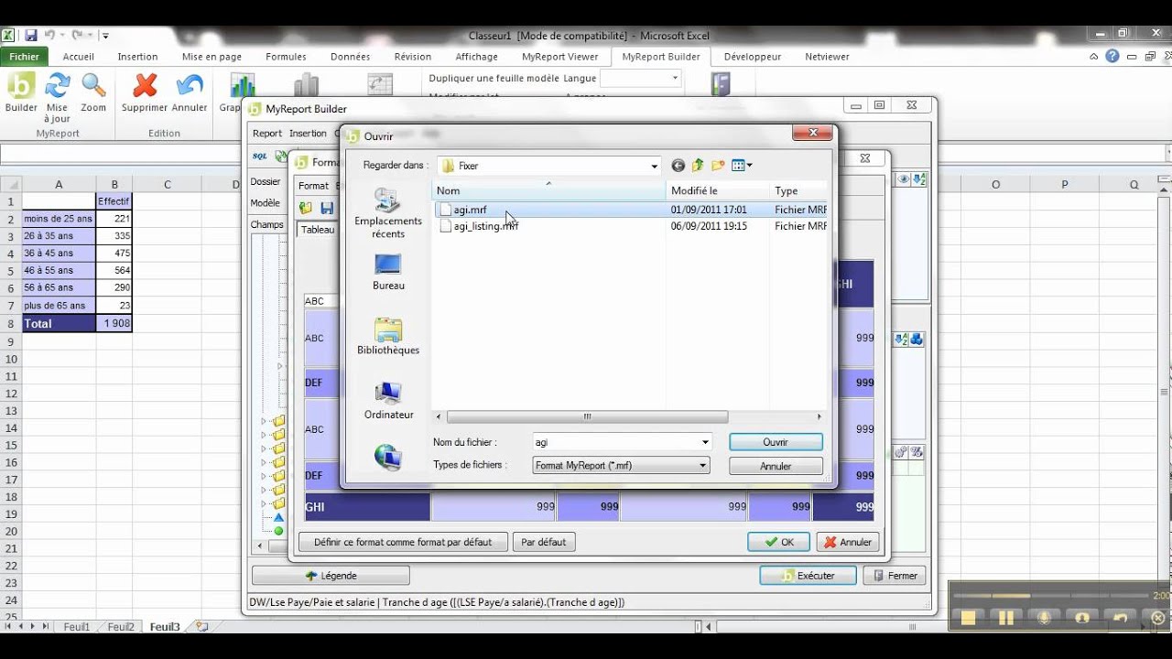This screenshot has width=1172, height=659.
Task: Open the Fichier tab
Action: click(x=25, y=57)
